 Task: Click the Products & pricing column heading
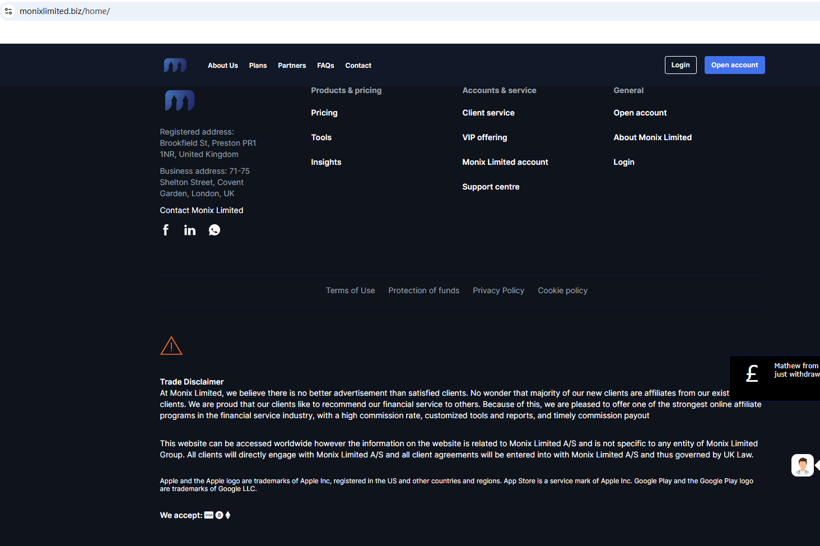tap(346, 90)
